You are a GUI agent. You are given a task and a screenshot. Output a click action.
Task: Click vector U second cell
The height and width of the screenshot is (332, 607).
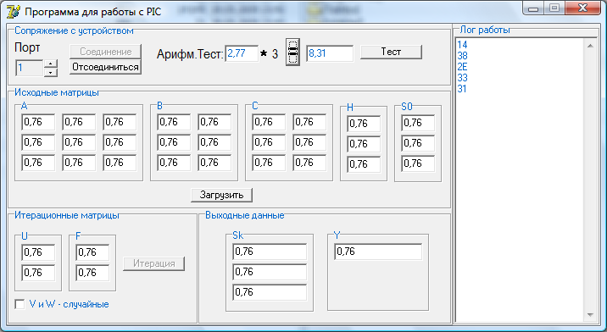pyautogui.click(x=38, y=273)
